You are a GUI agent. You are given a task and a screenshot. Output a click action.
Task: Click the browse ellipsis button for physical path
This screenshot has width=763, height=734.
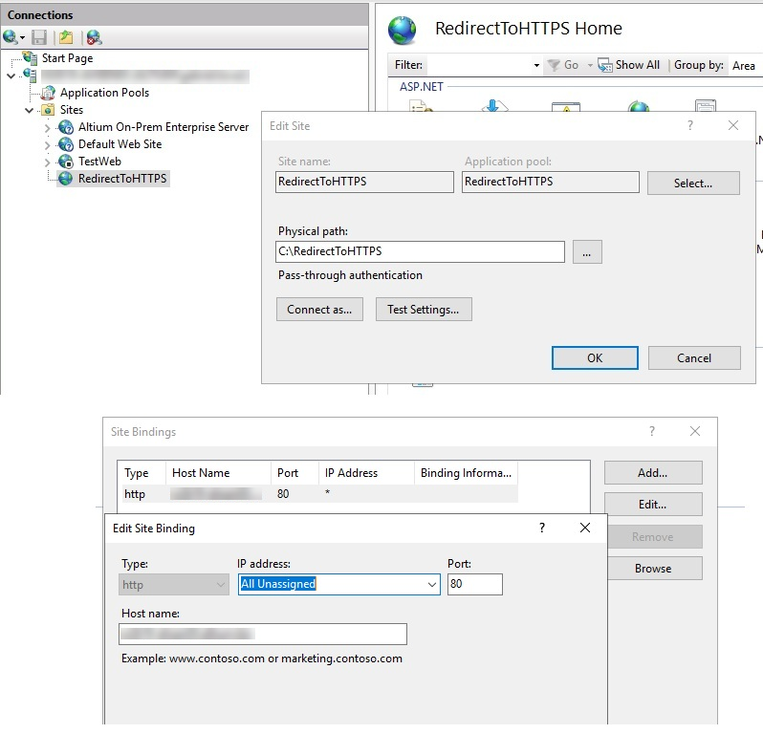click(587, 252)
